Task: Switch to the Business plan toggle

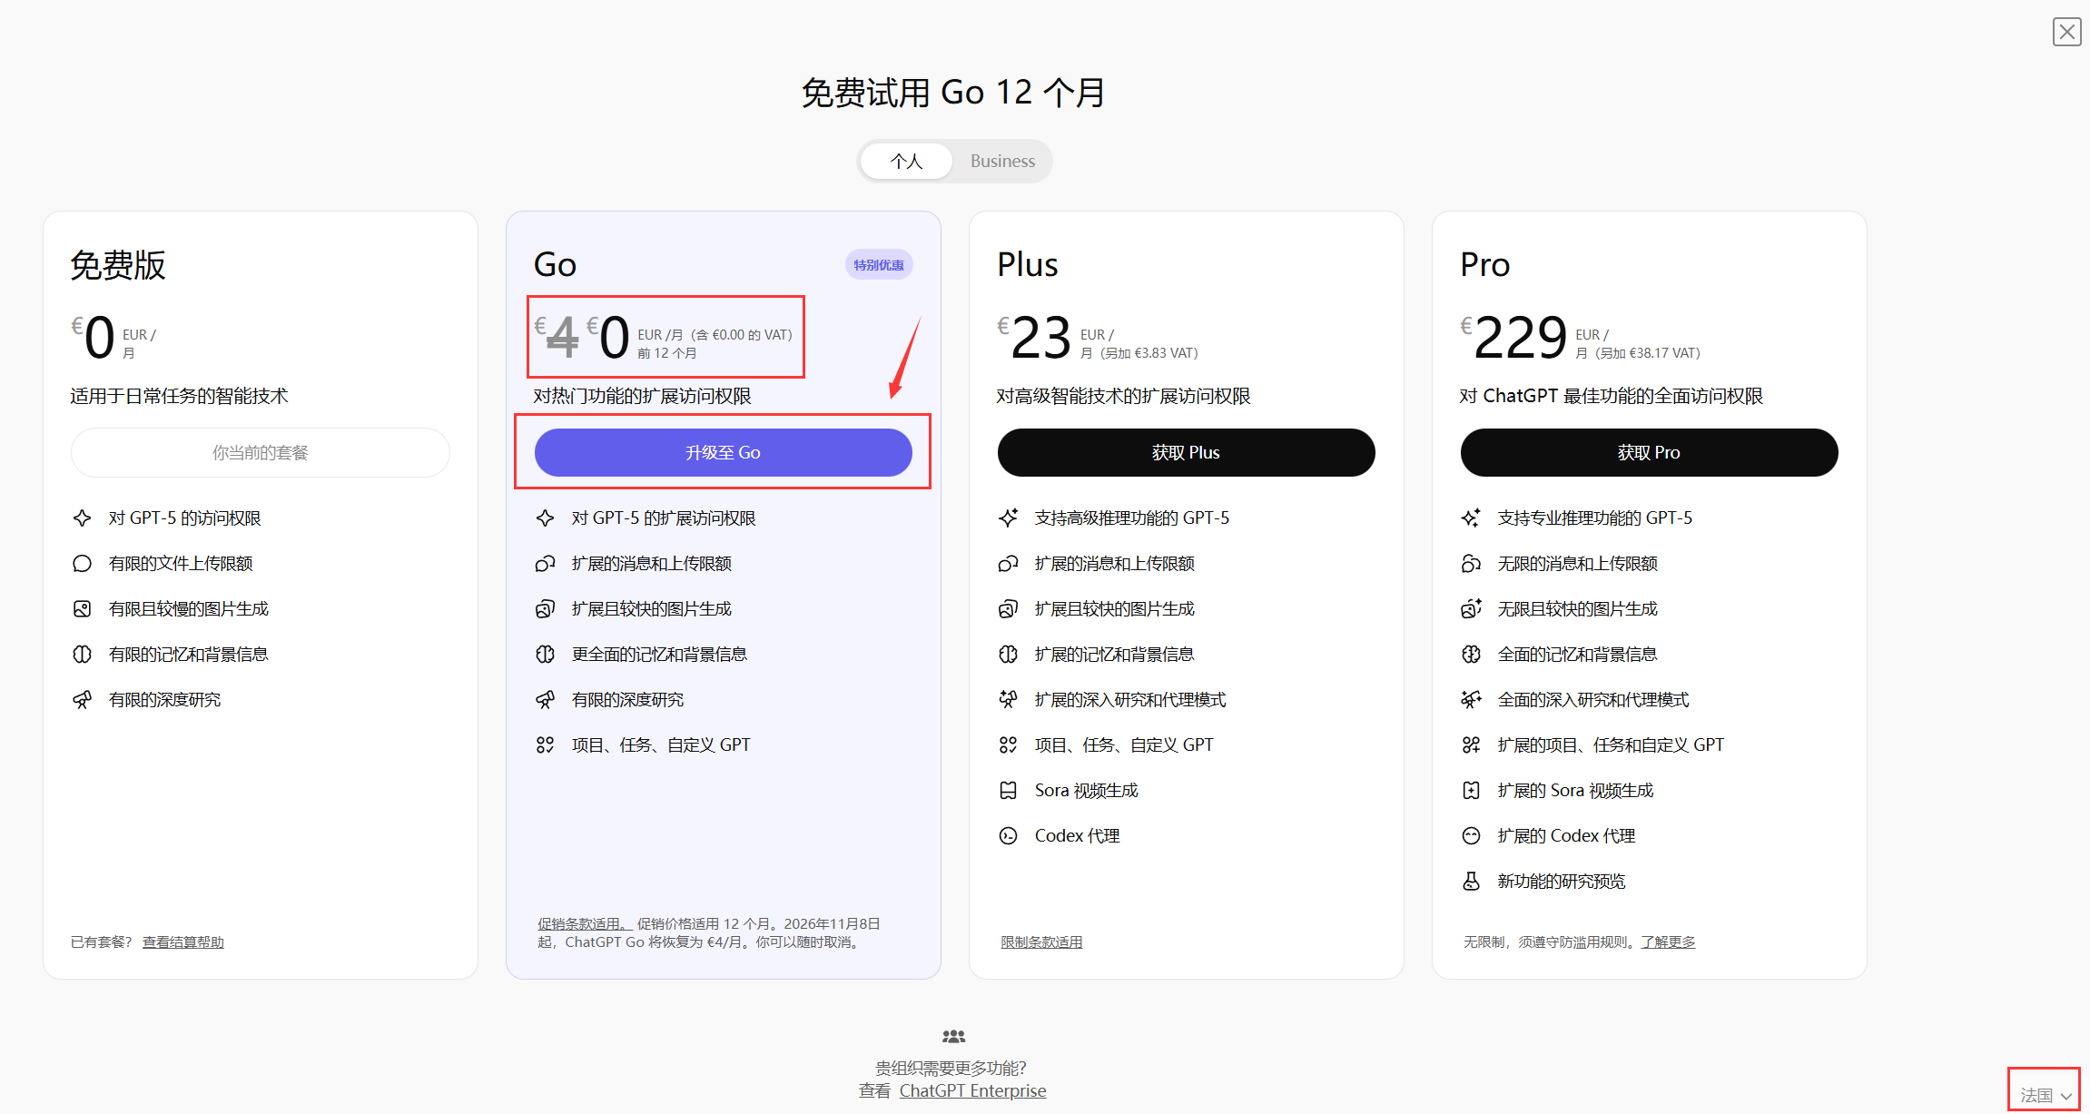Action: [1002, 162]
